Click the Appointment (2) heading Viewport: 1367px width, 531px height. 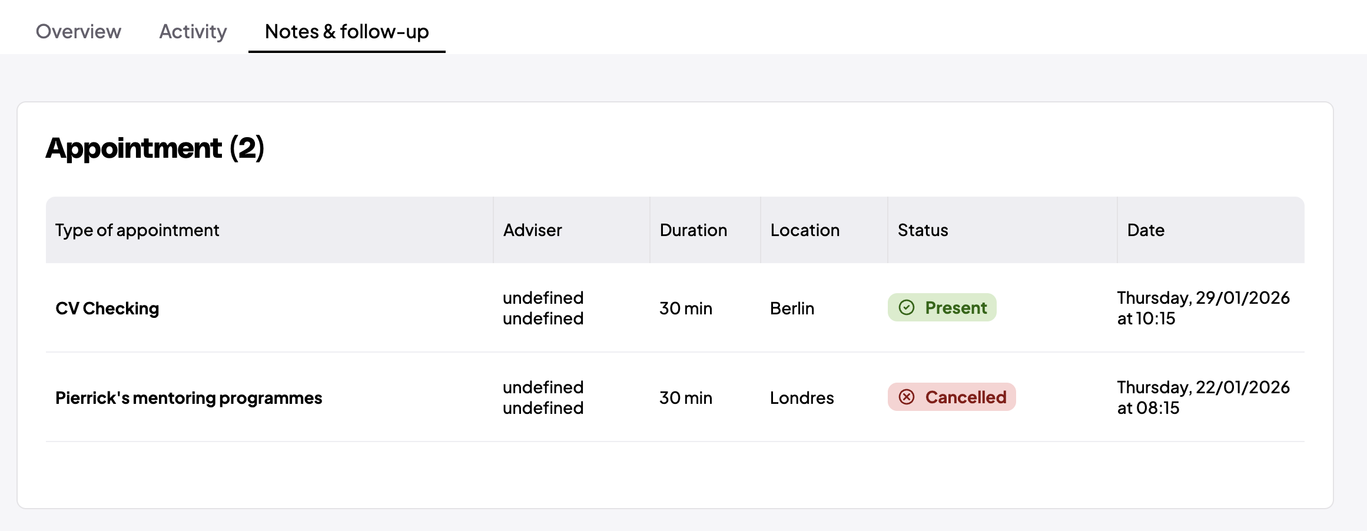[x=155, y=148]
